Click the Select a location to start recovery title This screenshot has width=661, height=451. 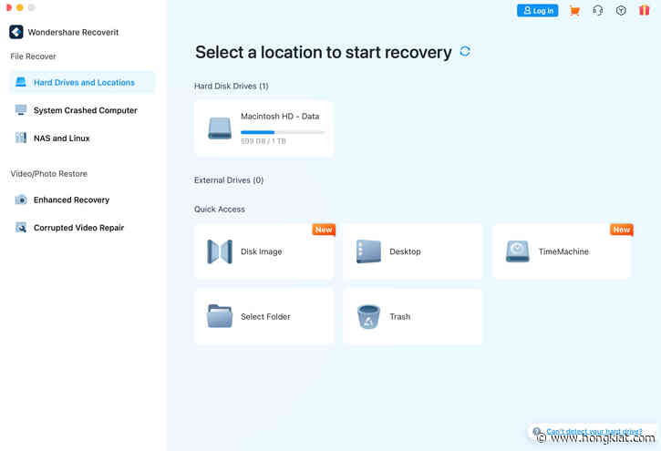[324, 52]
